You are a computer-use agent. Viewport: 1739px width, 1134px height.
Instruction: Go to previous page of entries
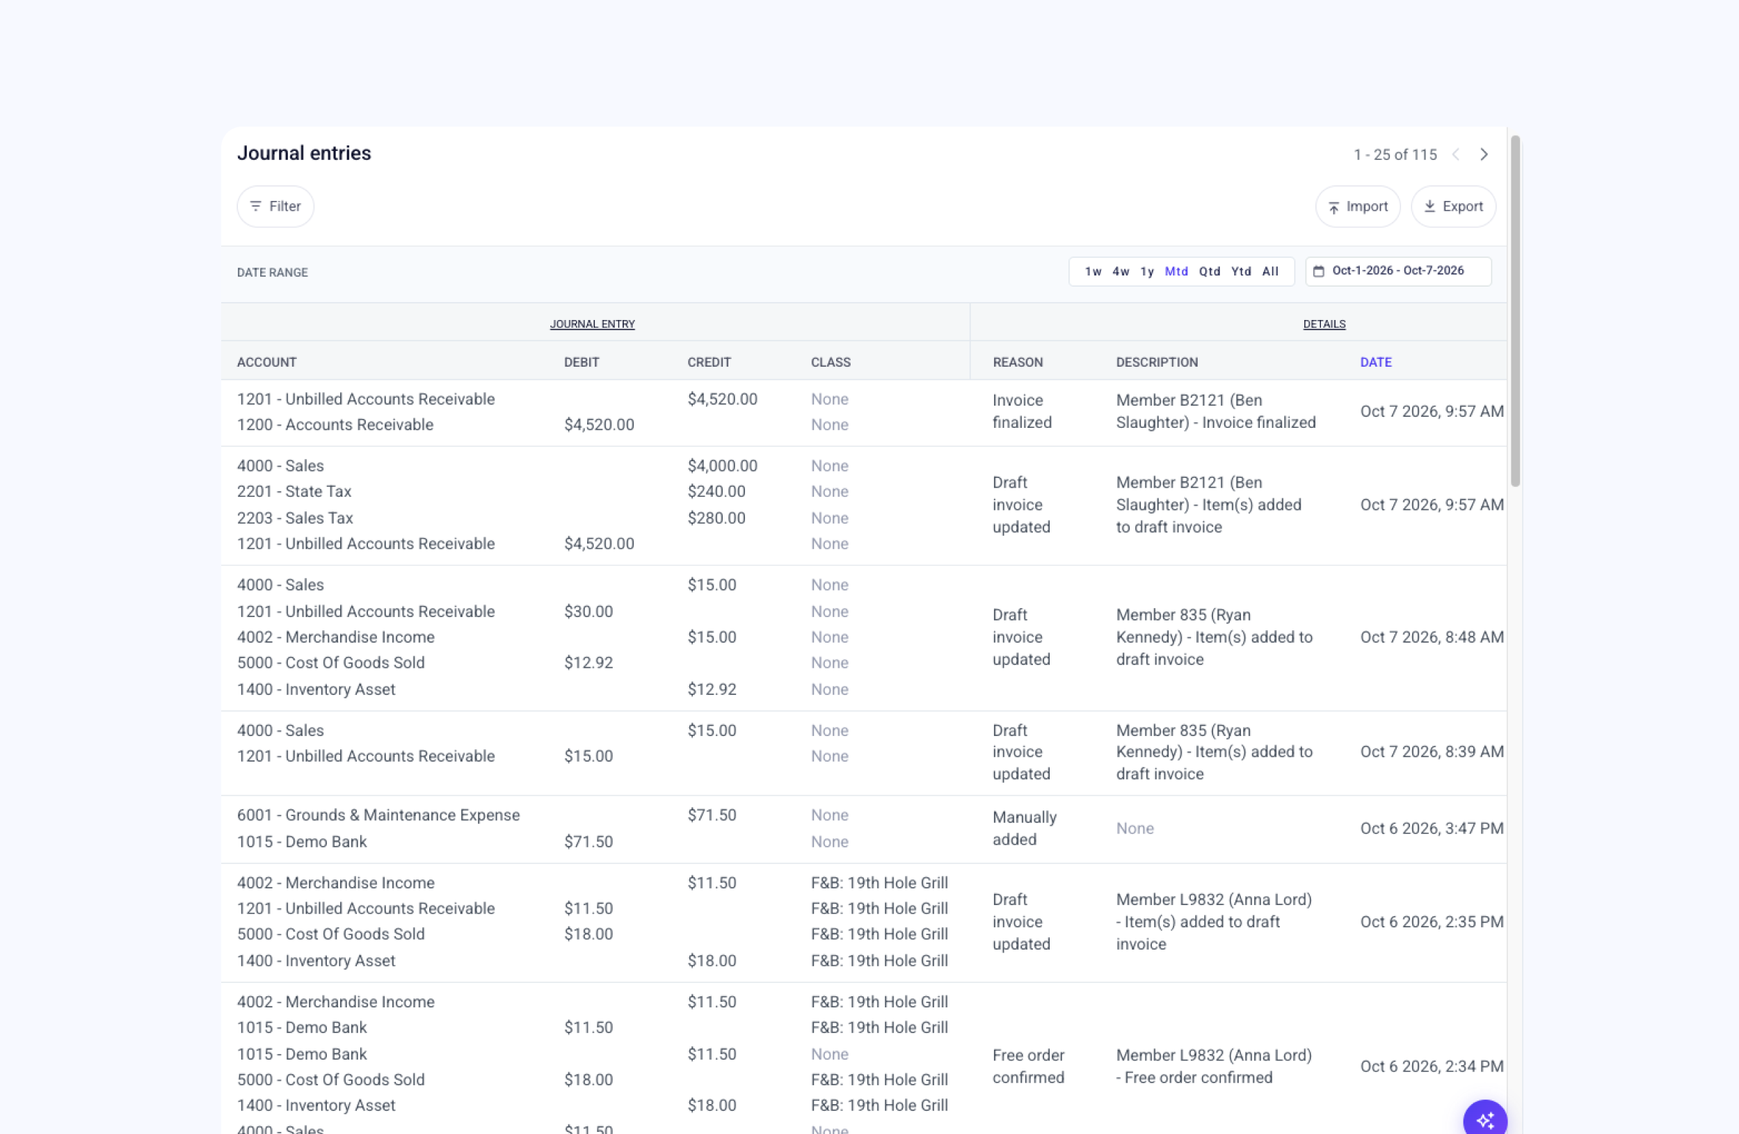point(1455,155)
